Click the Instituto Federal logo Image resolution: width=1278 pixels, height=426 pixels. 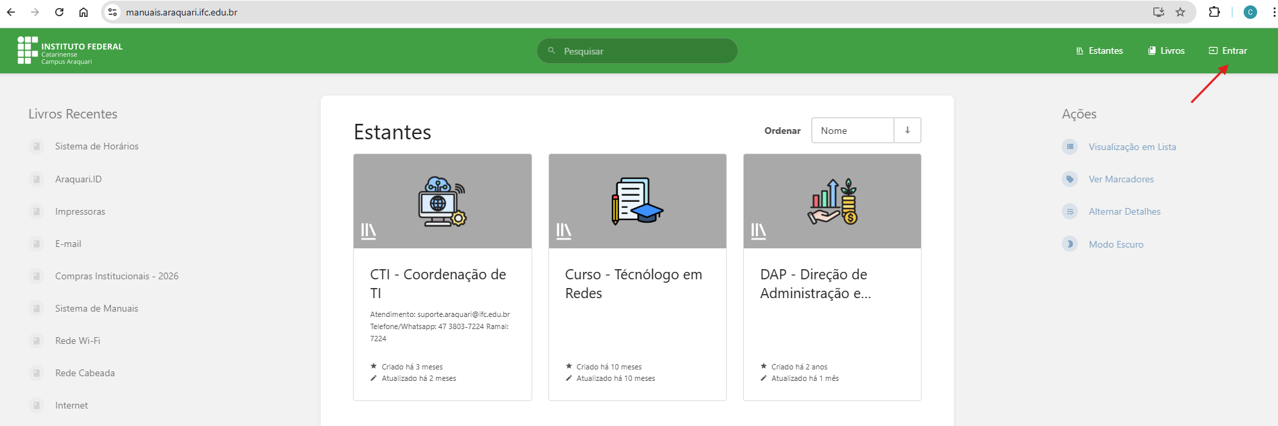(69, 50)
